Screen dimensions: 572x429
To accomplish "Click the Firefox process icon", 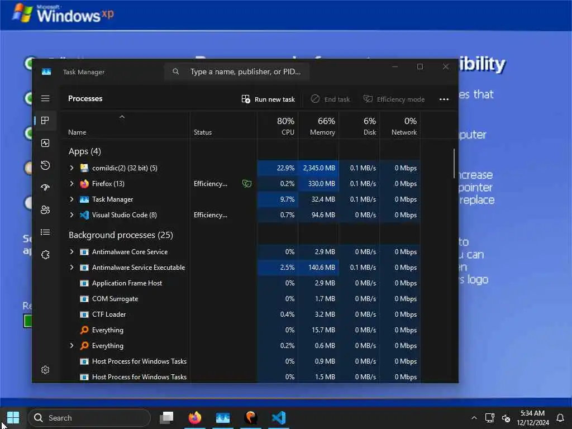I will [84, 183].
